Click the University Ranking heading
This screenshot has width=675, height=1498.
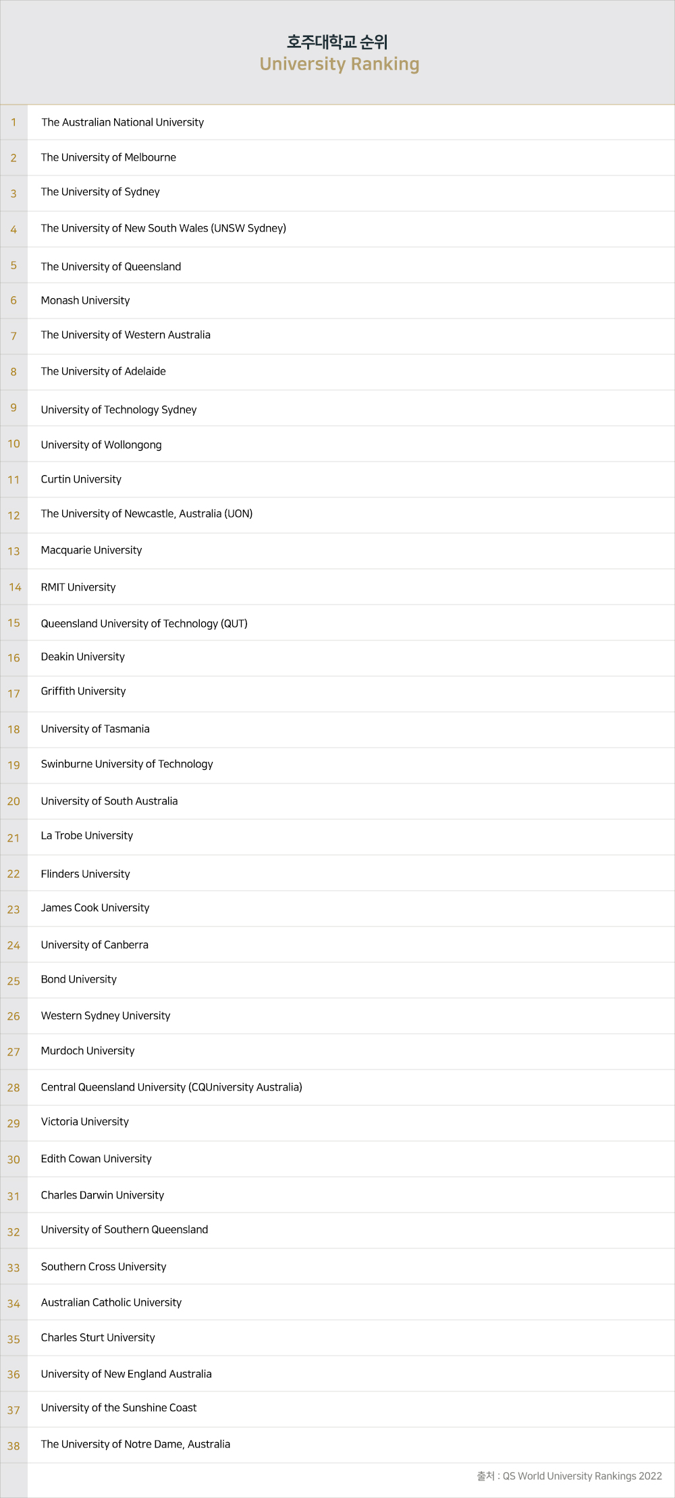(340, 64)
